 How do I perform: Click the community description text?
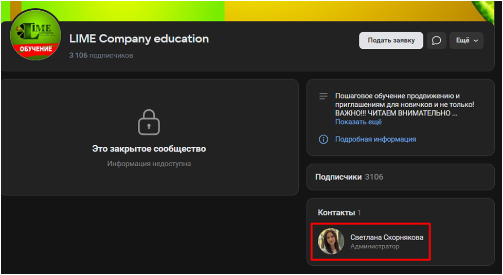click(x=405, y=105)
